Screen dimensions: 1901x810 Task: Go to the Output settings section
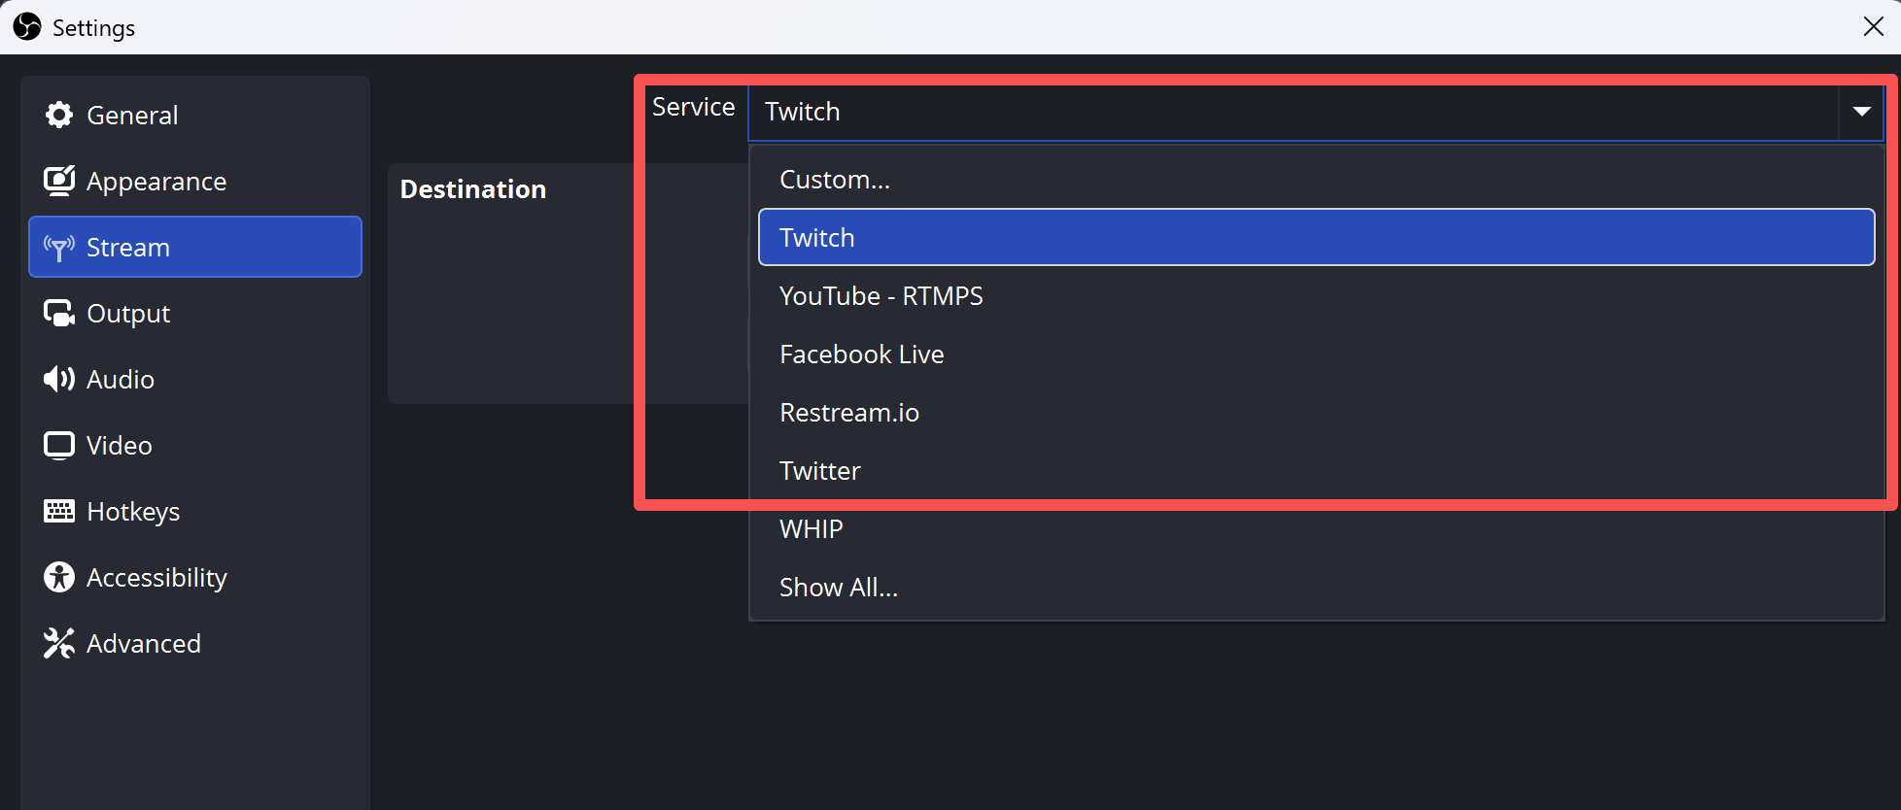point(195,314)
